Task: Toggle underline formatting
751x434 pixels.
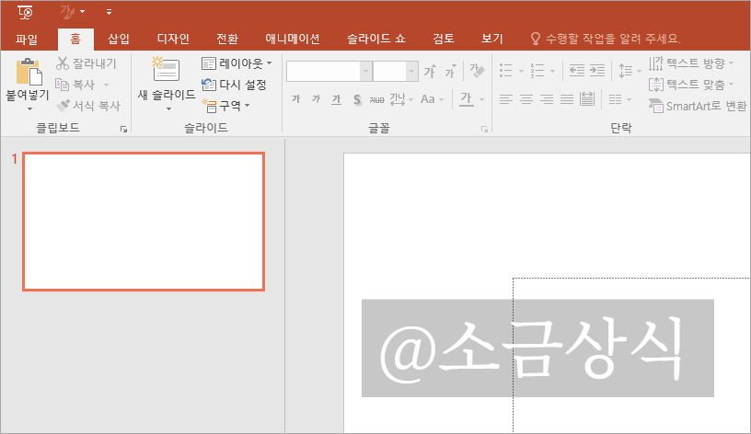Action: click(337, 99)
